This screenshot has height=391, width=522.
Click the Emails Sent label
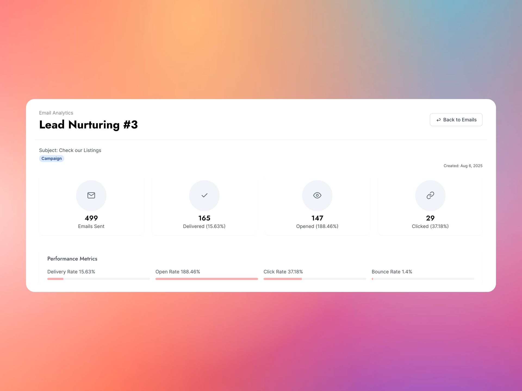pos(91,226)
